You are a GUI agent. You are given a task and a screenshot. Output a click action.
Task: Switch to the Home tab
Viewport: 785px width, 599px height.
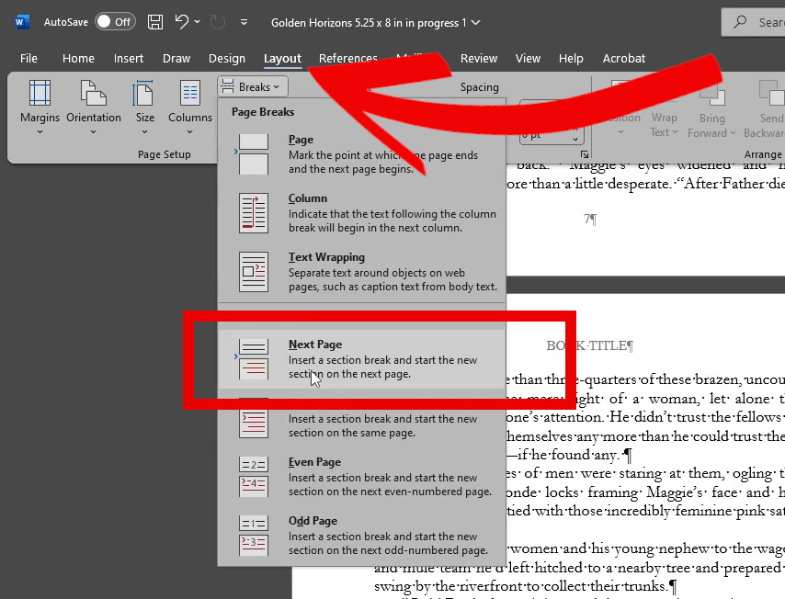point(78,59)
